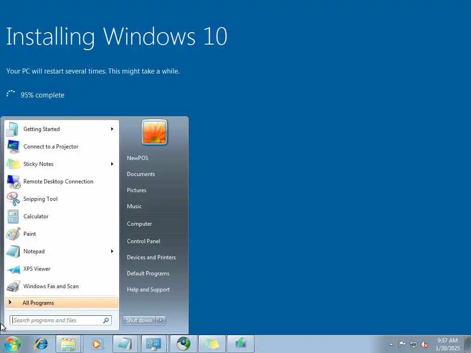
Task: Show All Programs list
Action: tap(62, 302)
